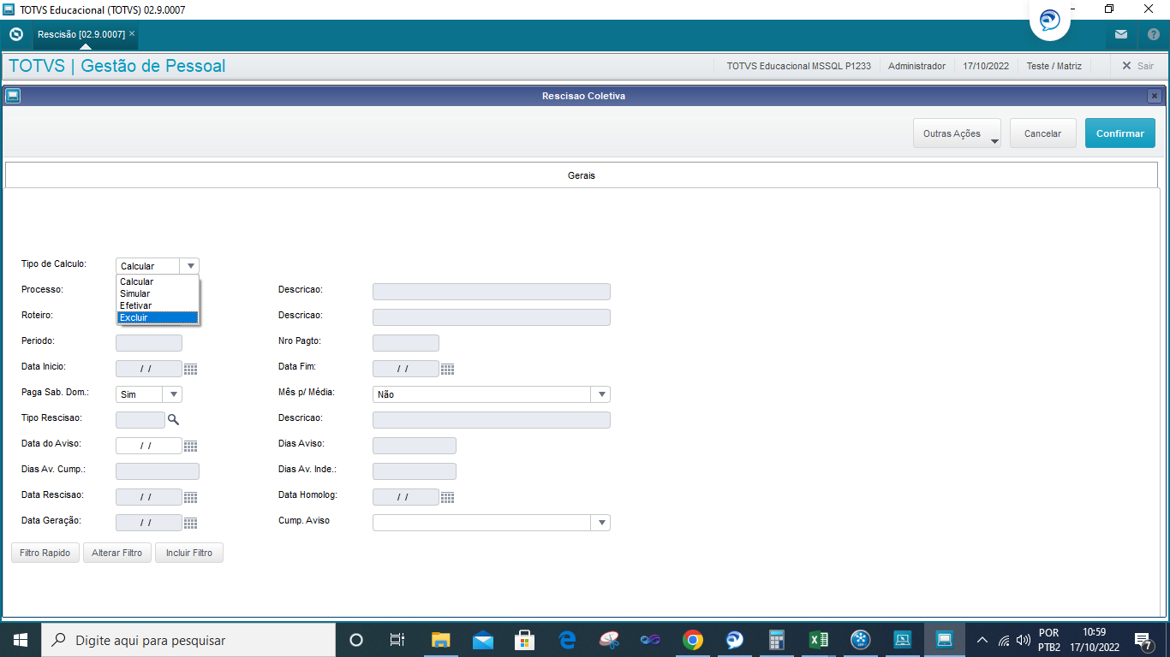Click the Alterar Filtro button
This screenshot has height=657, width=1170.
[x=117, y=553]
